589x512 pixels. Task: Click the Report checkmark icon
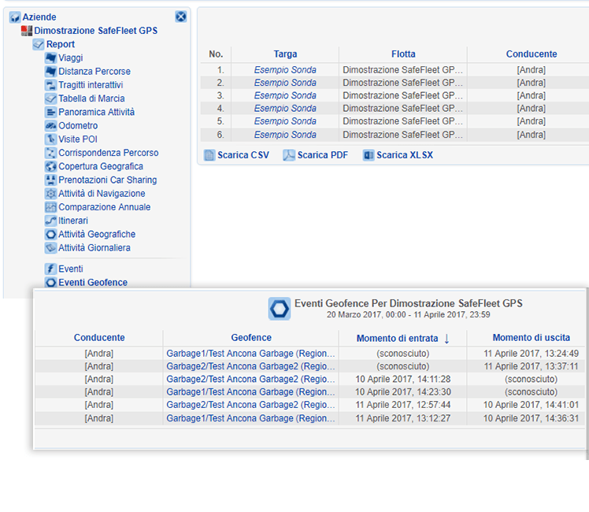(39, 44)
